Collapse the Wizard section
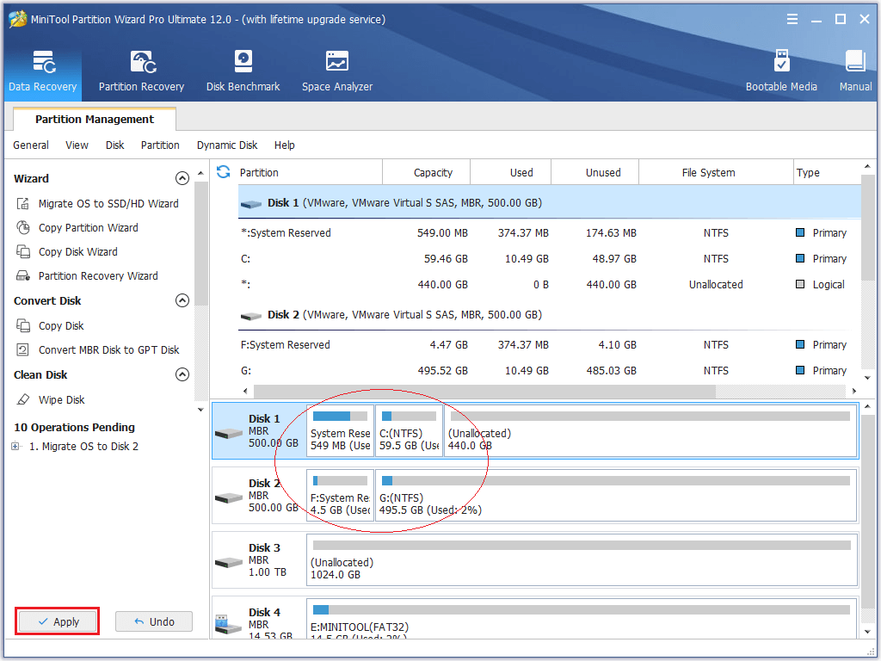881x661 pixels. click(x=182, y=179)
